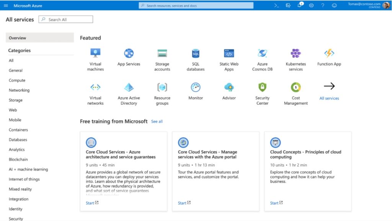
Task: Select the Blockchain category
Action: (x=18, y=159)
